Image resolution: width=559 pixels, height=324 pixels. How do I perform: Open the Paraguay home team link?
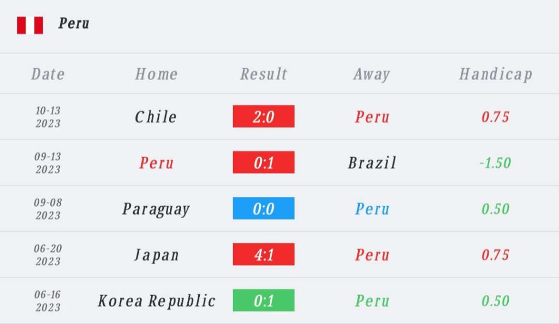[156, 209]
